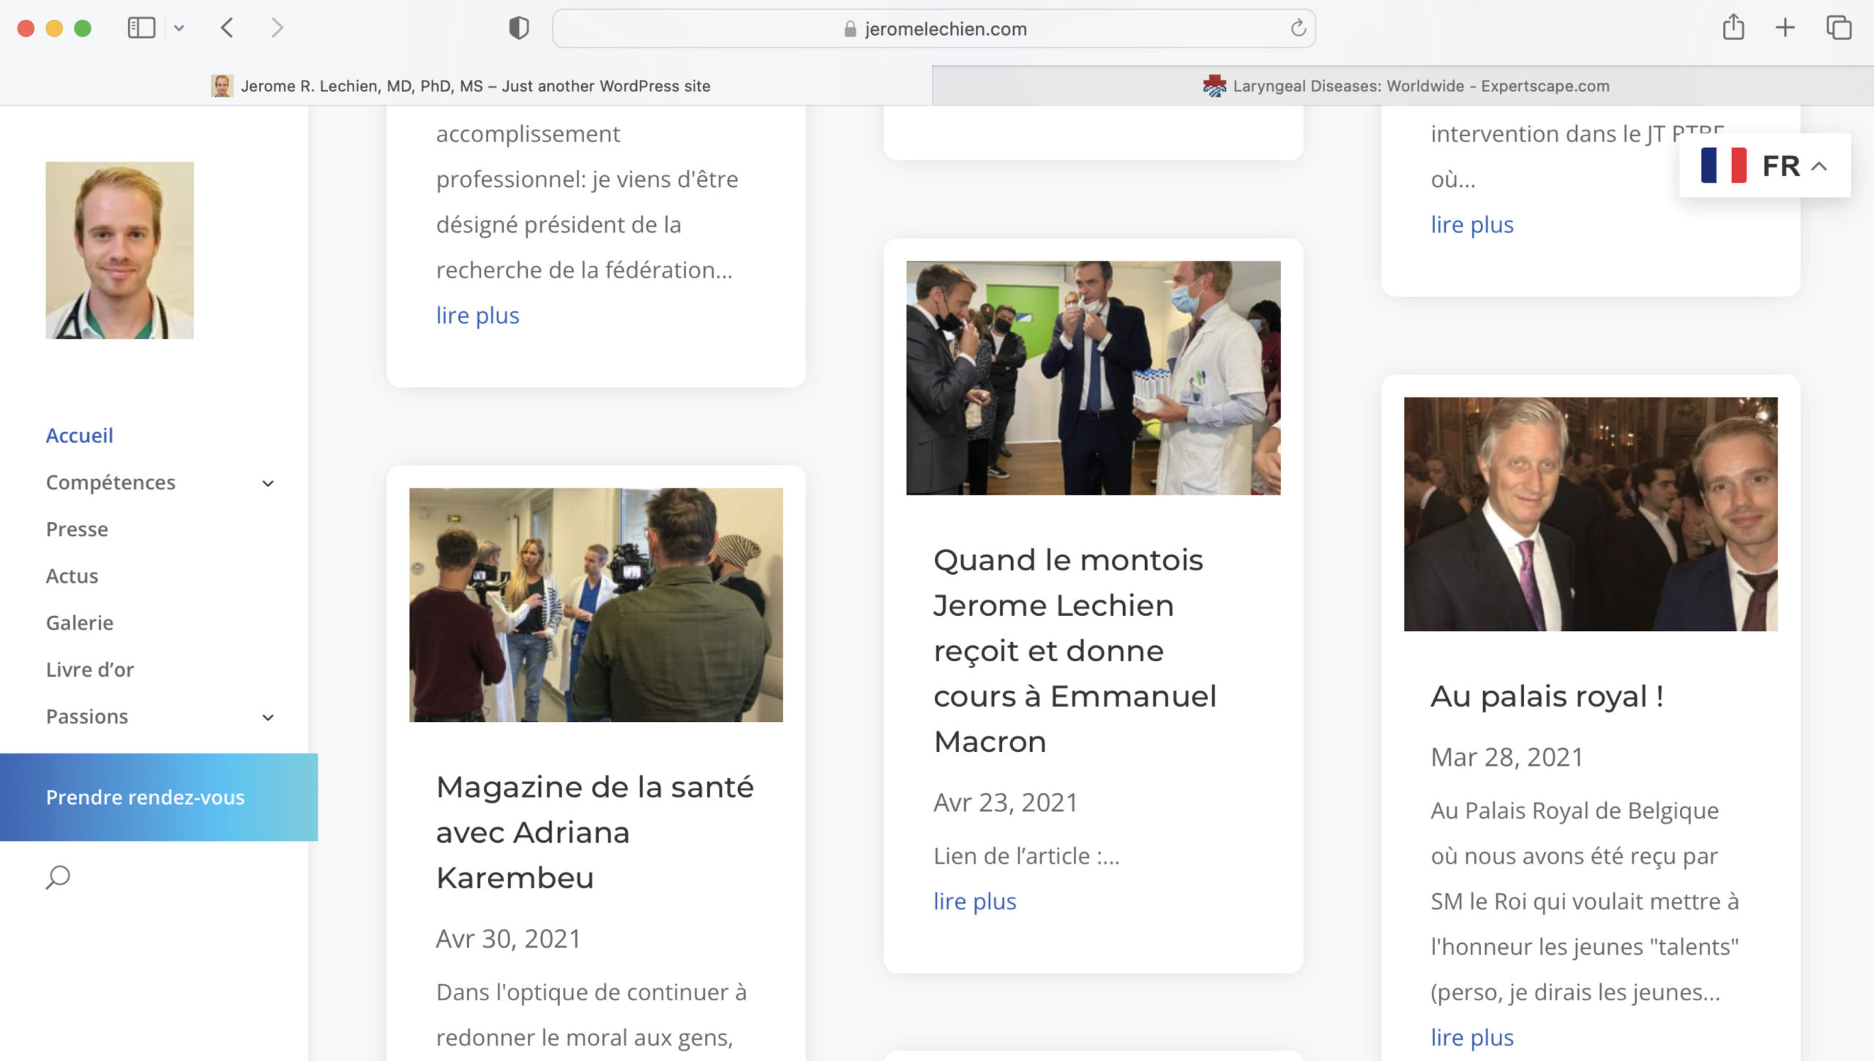The width and height of the screenshot is (1874, 1061).
Task: Open the Share menu icon
Action: (x=1733, y=28)
